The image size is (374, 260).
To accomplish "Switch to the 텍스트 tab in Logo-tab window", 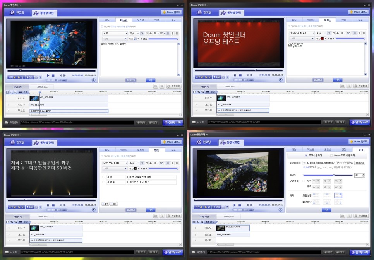I will point(311,149).
